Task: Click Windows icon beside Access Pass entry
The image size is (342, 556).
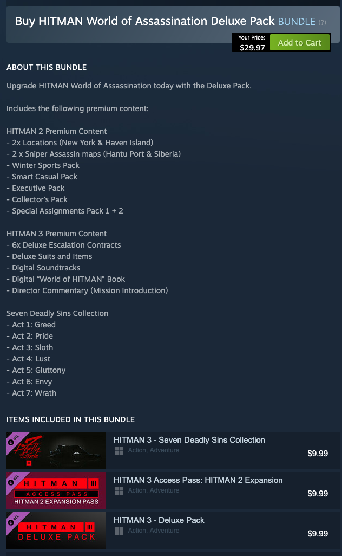Action: coord(119,490)
